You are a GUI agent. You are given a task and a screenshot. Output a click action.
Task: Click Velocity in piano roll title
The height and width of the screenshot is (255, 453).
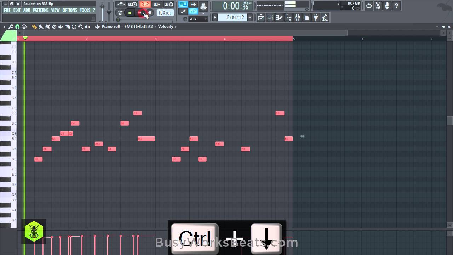(x=166, y=27)
